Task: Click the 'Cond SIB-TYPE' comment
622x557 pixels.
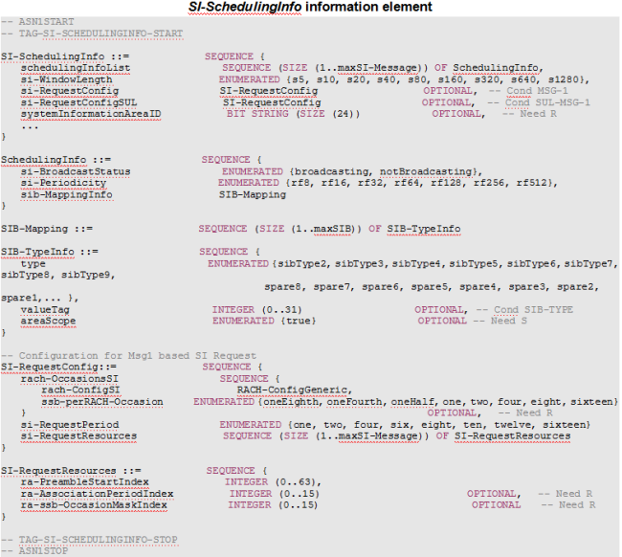Action: pos(533,310)
